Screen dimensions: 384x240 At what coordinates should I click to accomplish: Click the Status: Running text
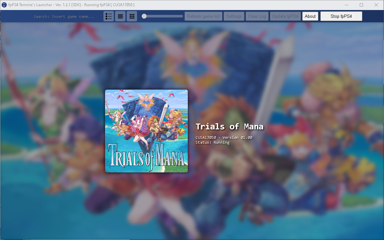click(213, 142)
